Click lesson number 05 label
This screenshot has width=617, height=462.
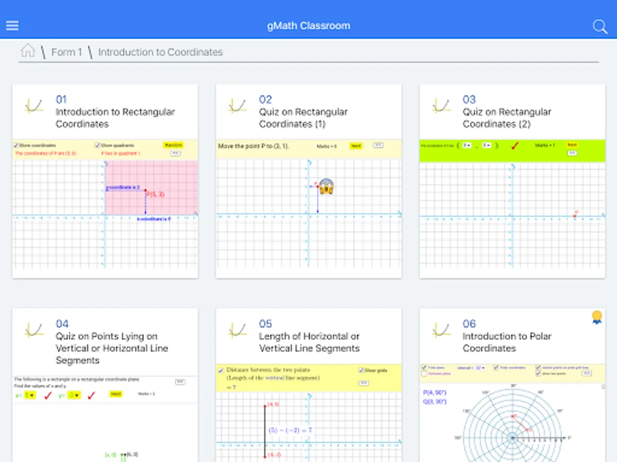pyautogui.click(x=265, y=324)
